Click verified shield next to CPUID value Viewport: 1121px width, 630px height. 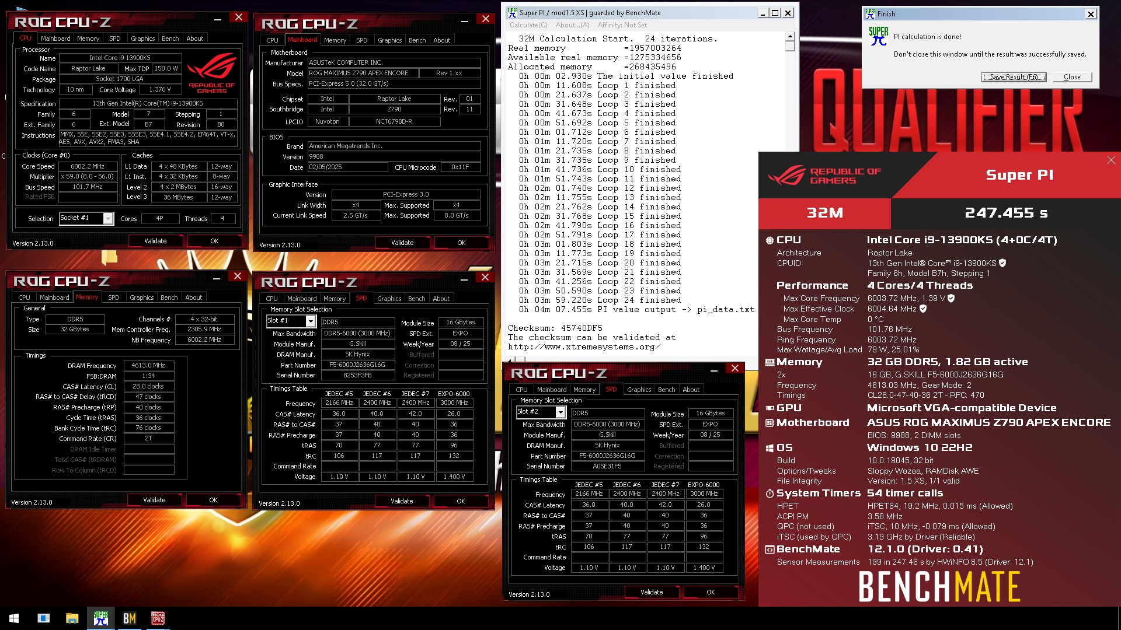(1002, 263)
